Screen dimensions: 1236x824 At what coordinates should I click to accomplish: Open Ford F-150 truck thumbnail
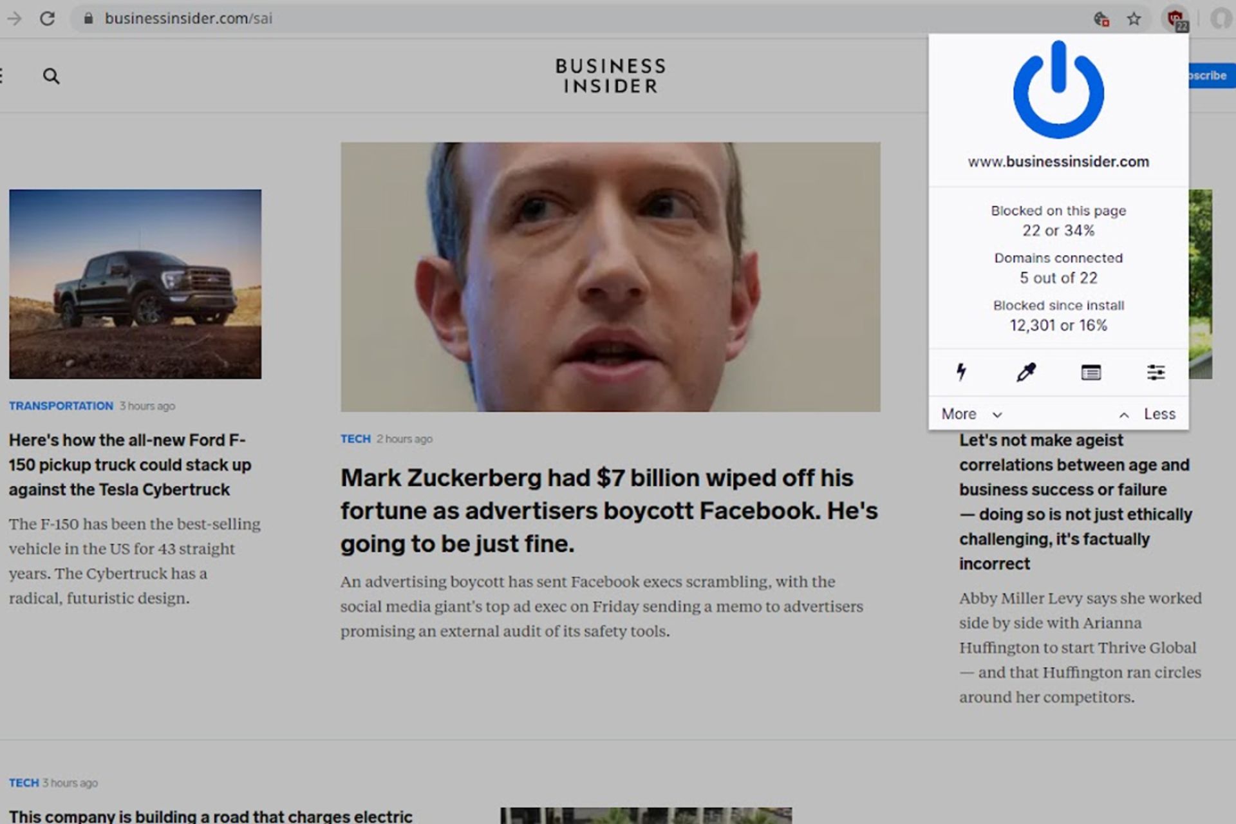click(x=135, y=284)
